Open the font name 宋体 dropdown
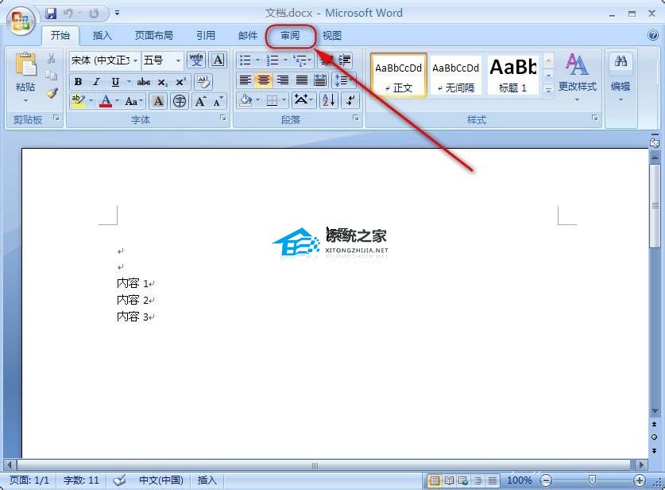 point(135,60)
